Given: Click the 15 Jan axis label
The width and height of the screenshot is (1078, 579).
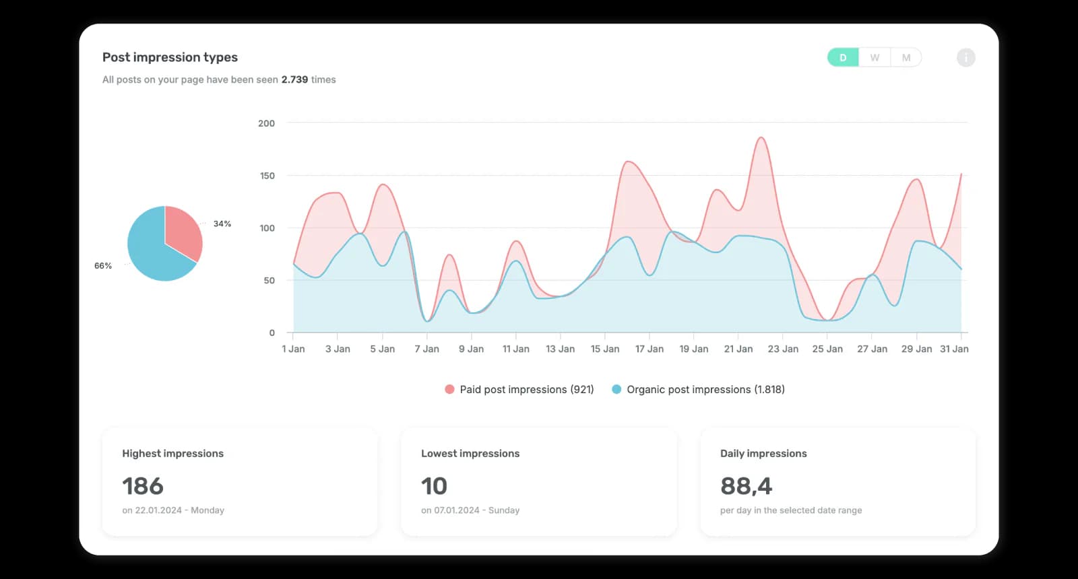Looking at the screenshot, I should click(x=605, y=349).
